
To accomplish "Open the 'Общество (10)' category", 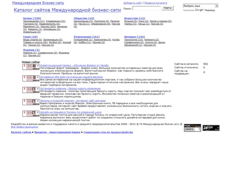I will 84,18.
